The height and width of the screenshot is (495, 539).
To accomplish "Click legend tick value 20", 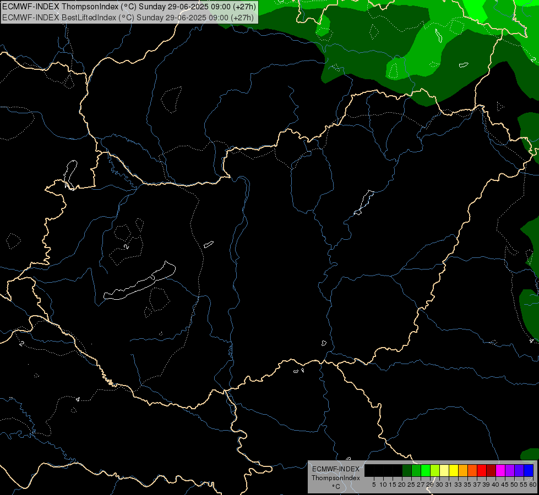I will [402, 485].
